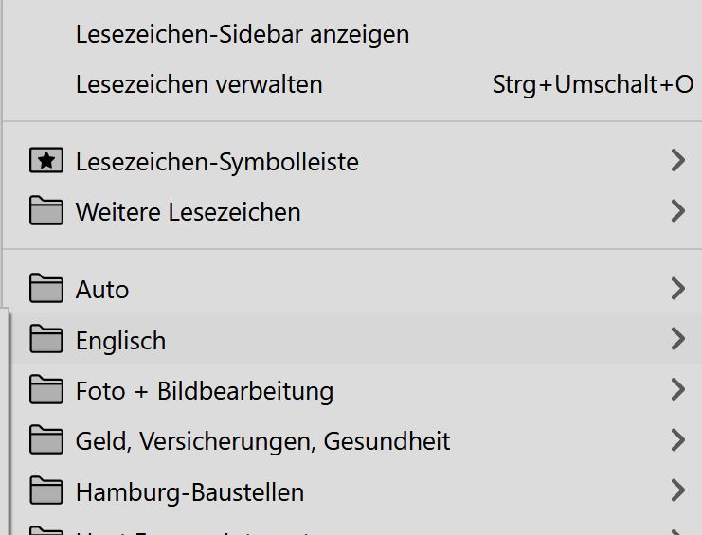The width and height of the screenshot is (702, 535).
Task: Click the Auto folder icon
Action: pyautogui.click(x=46, y=288)
